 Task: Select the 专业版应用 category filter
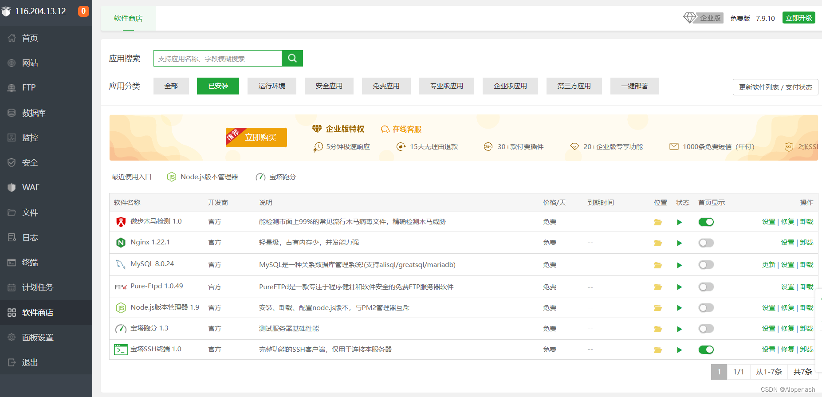pos(446,86)
